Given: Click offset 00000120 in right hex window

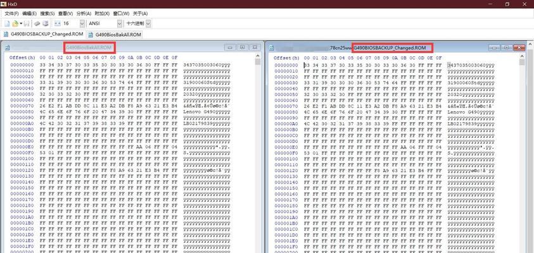Looking at the screenshot, I should point(286,170).
